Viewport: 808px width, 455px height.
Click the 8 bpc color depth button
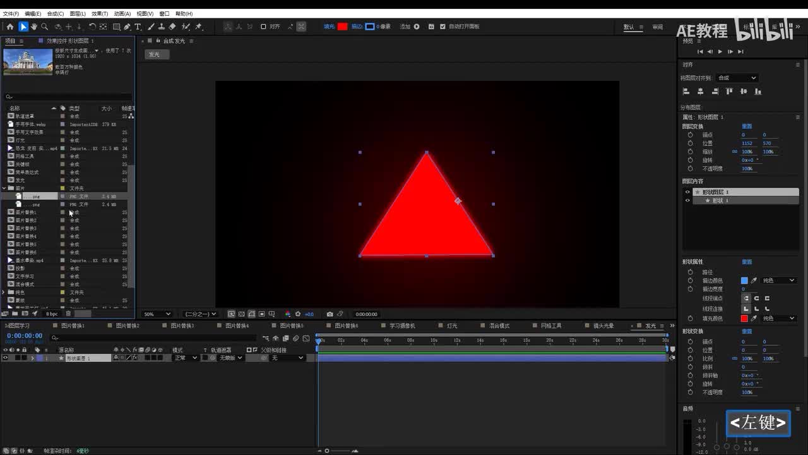52,314
